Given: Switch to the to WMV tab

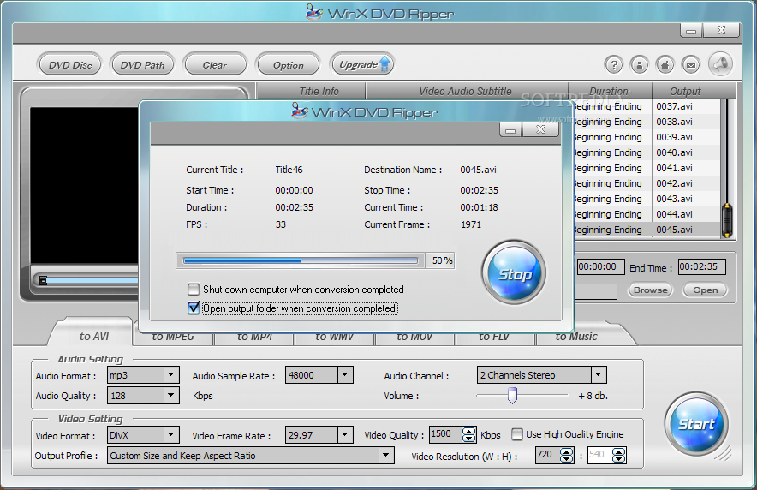Looking at the screenshot, I should coord(334,338).
